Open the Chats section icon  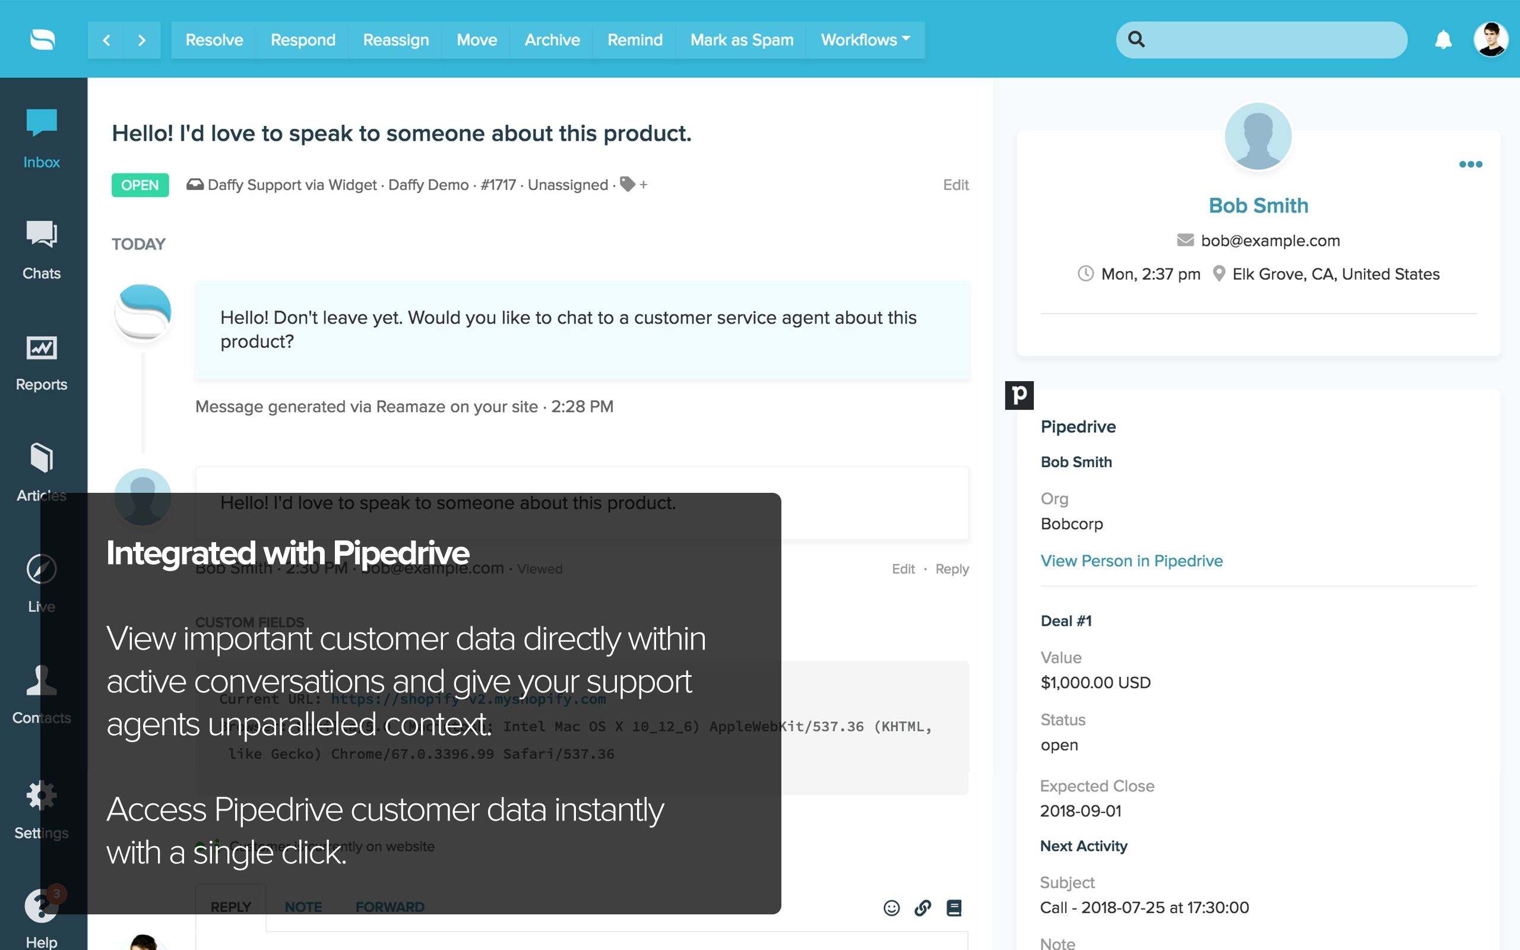coord(42,235)
